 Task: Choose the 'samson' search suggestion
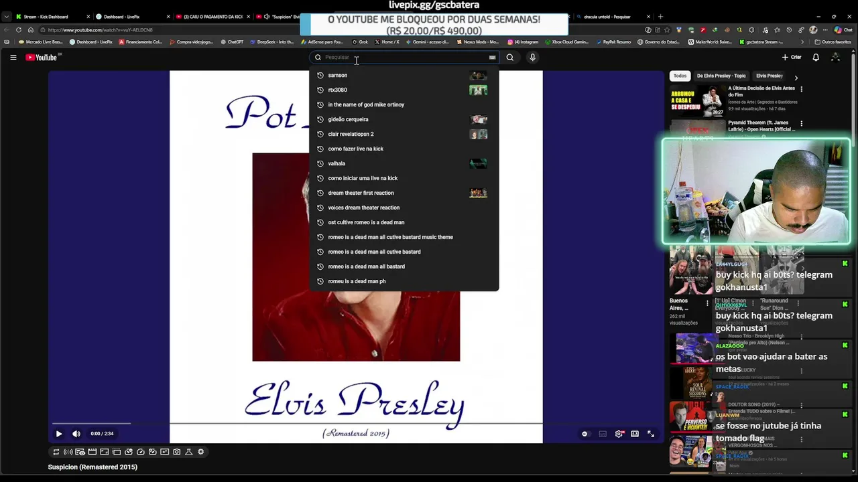(404, 75)
